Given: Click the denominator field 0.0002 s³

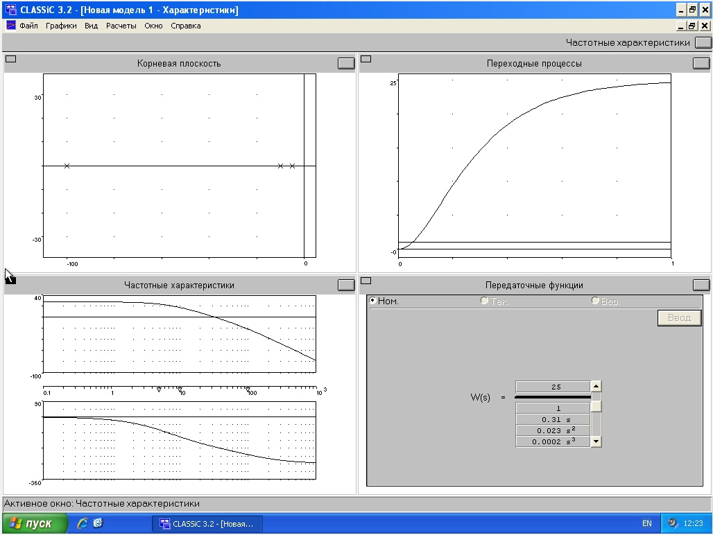Looking at the screenshot, I should pos(553,441).
